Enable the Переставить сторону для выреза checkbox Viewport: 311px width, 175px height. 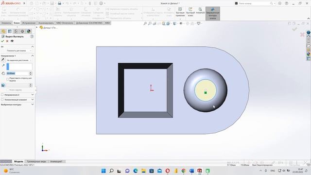pos(8,79)
